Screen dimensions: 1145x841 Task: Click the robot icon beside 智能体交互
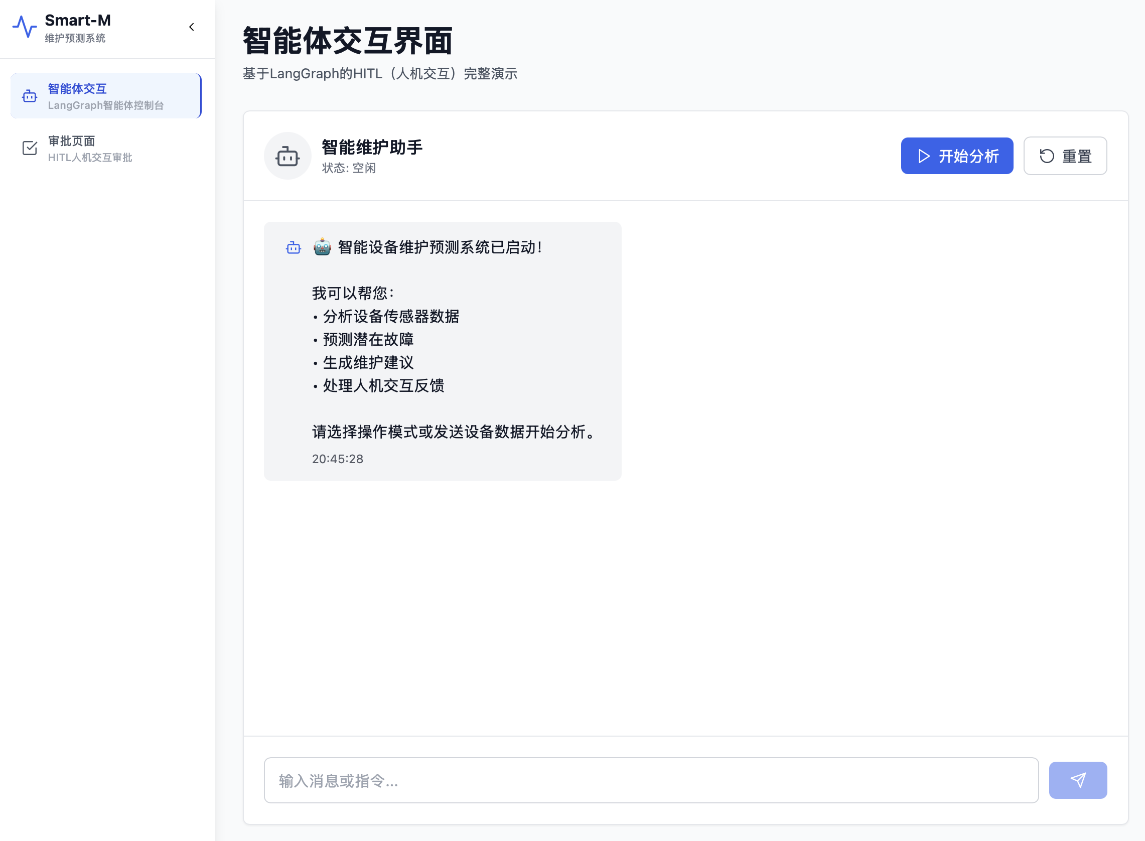30,96
